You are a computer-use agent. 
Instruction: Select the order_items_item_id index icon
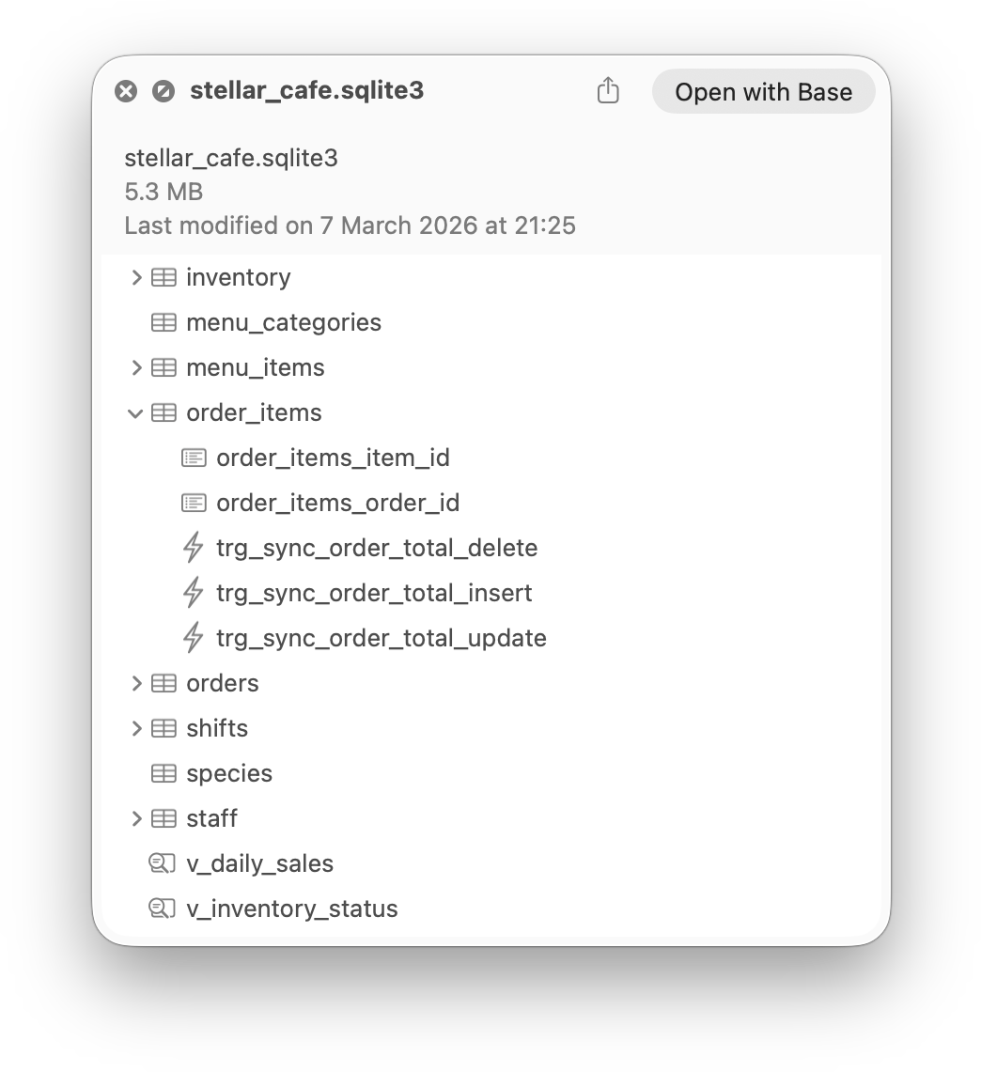coord(193,458)
